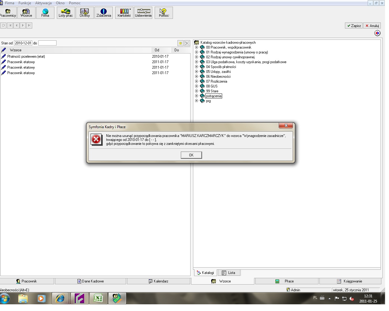Open Listy płac toolbar button

[66, 13]
